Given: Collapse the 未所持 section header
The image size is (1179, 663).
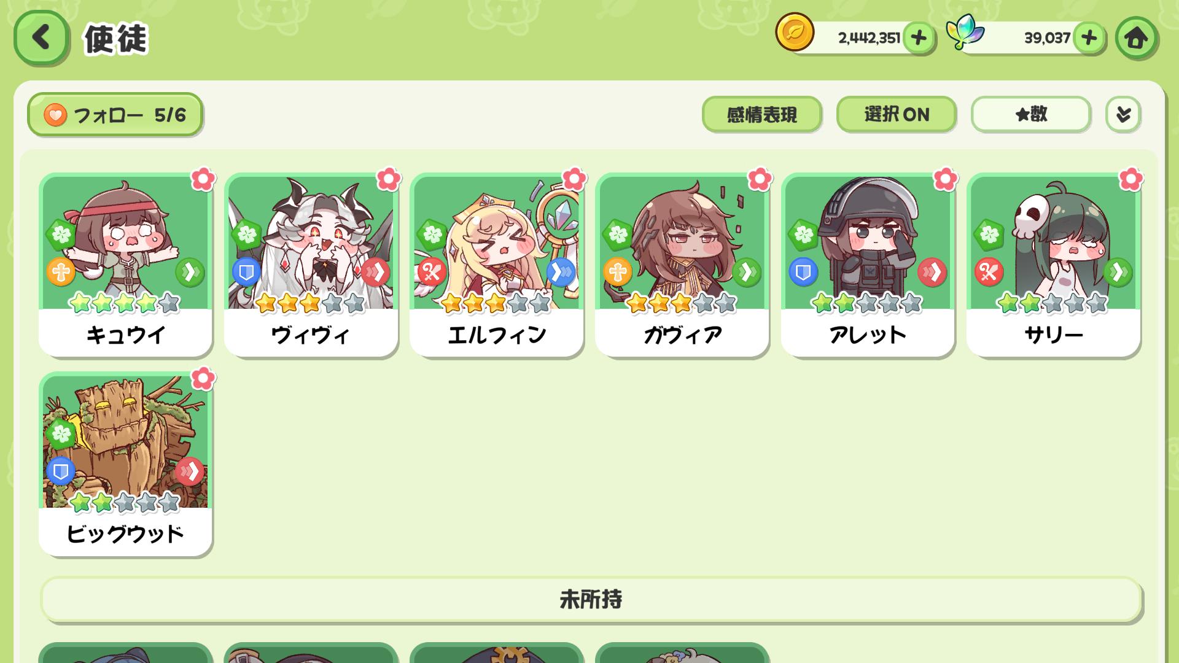Looking at the screenshot, I should 591,599.
